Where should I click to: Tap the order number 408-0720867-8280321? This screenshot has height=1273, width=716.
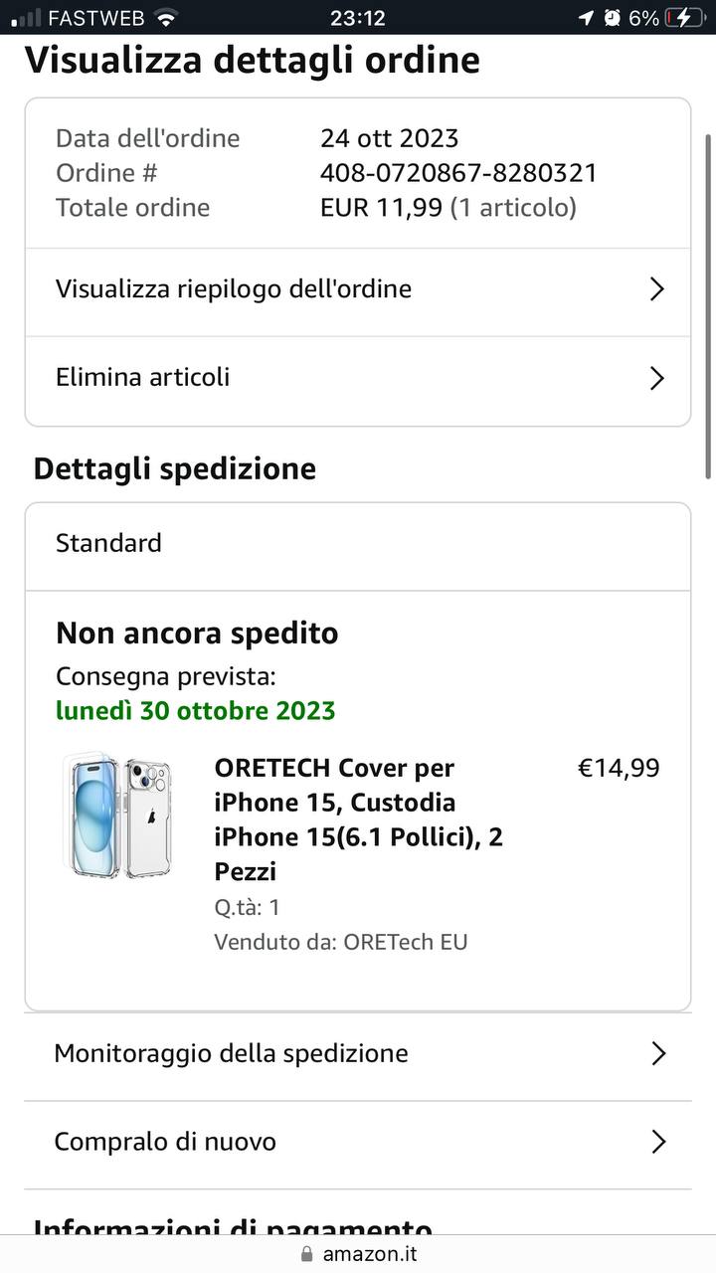(x=458, y=173)
